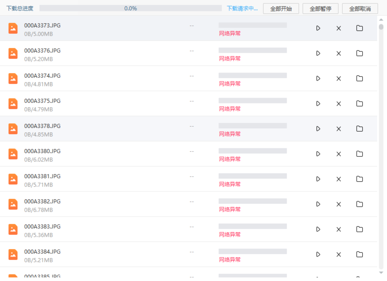Play button for 000A3384.JPG
The height and width of the screenshot is (281, 387).
click(x=318, y=254)
